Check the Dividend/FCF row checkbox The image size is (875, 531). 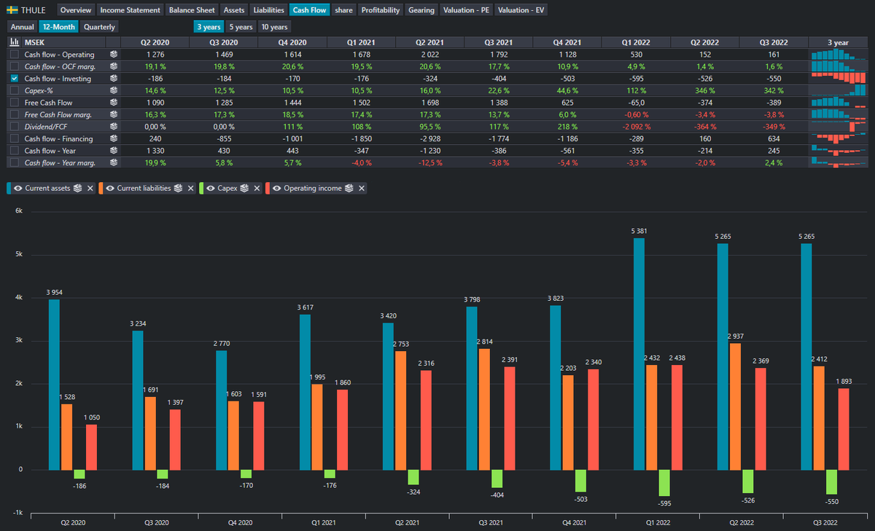pos(15,126)
